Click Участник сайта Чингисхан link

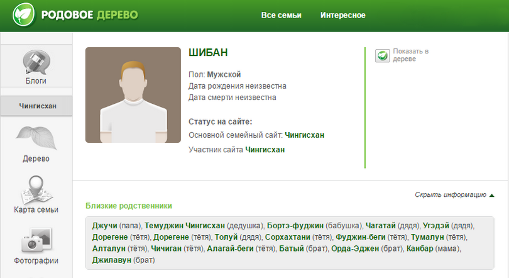pos(265,150)
